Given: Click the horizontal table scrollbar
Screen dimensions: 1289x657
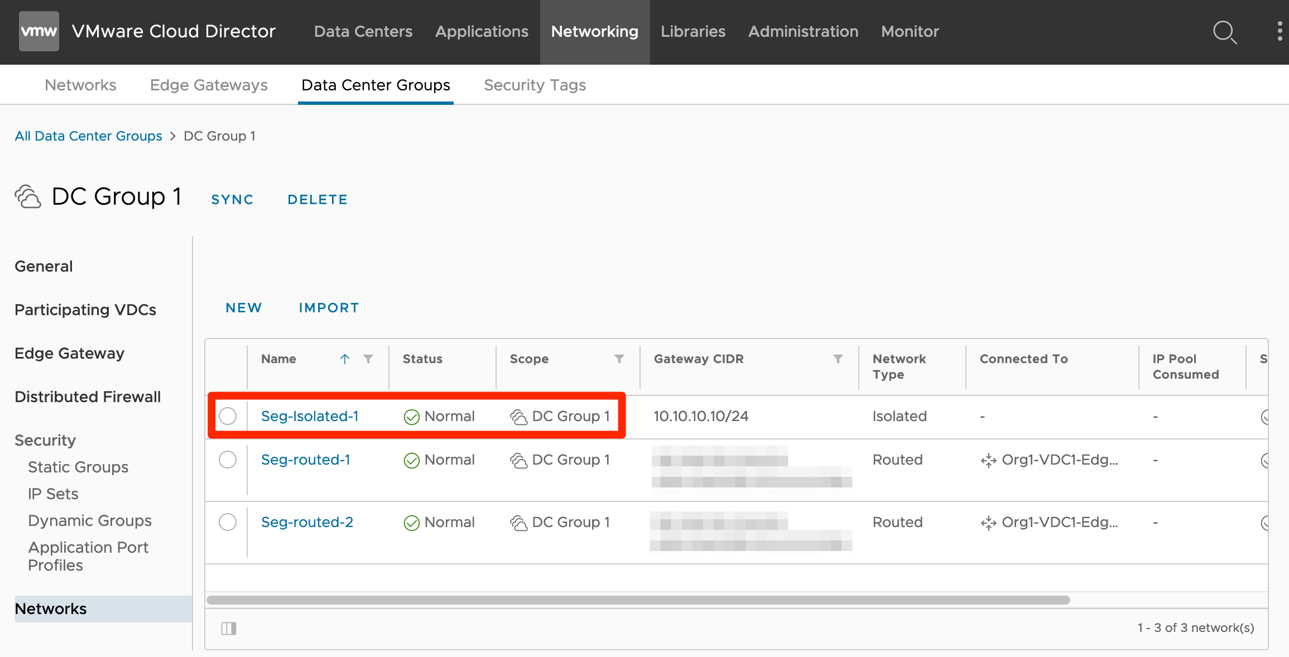Looking at the screenshot, I should coord(638,600).
